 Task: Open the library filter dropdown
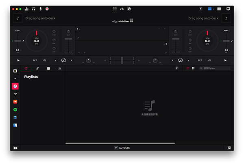pos(177,68)
